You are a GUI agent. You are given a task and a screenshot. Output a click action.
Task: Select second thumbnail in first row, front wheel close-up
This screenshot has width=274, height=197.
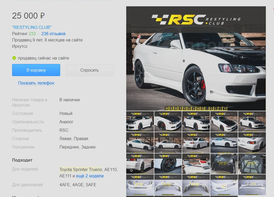(168, 121)
